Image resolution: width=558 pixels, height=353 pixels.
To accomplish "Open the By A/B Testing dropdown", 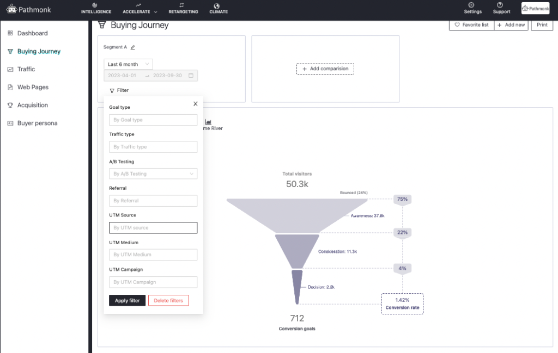I will [x=153, y=174].
